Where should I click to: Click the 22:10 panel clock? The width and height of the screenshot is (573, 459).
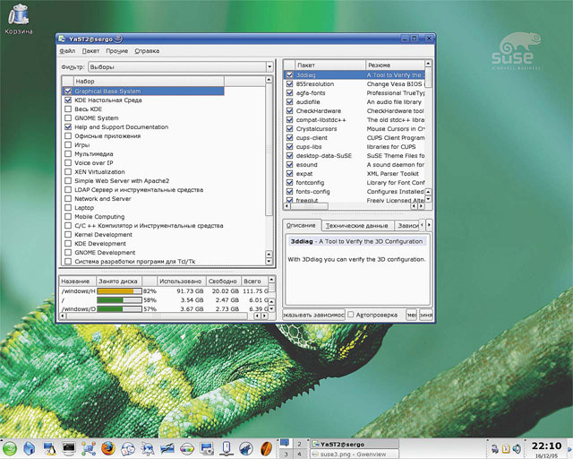pyautogui.click(x=546, y=446)
